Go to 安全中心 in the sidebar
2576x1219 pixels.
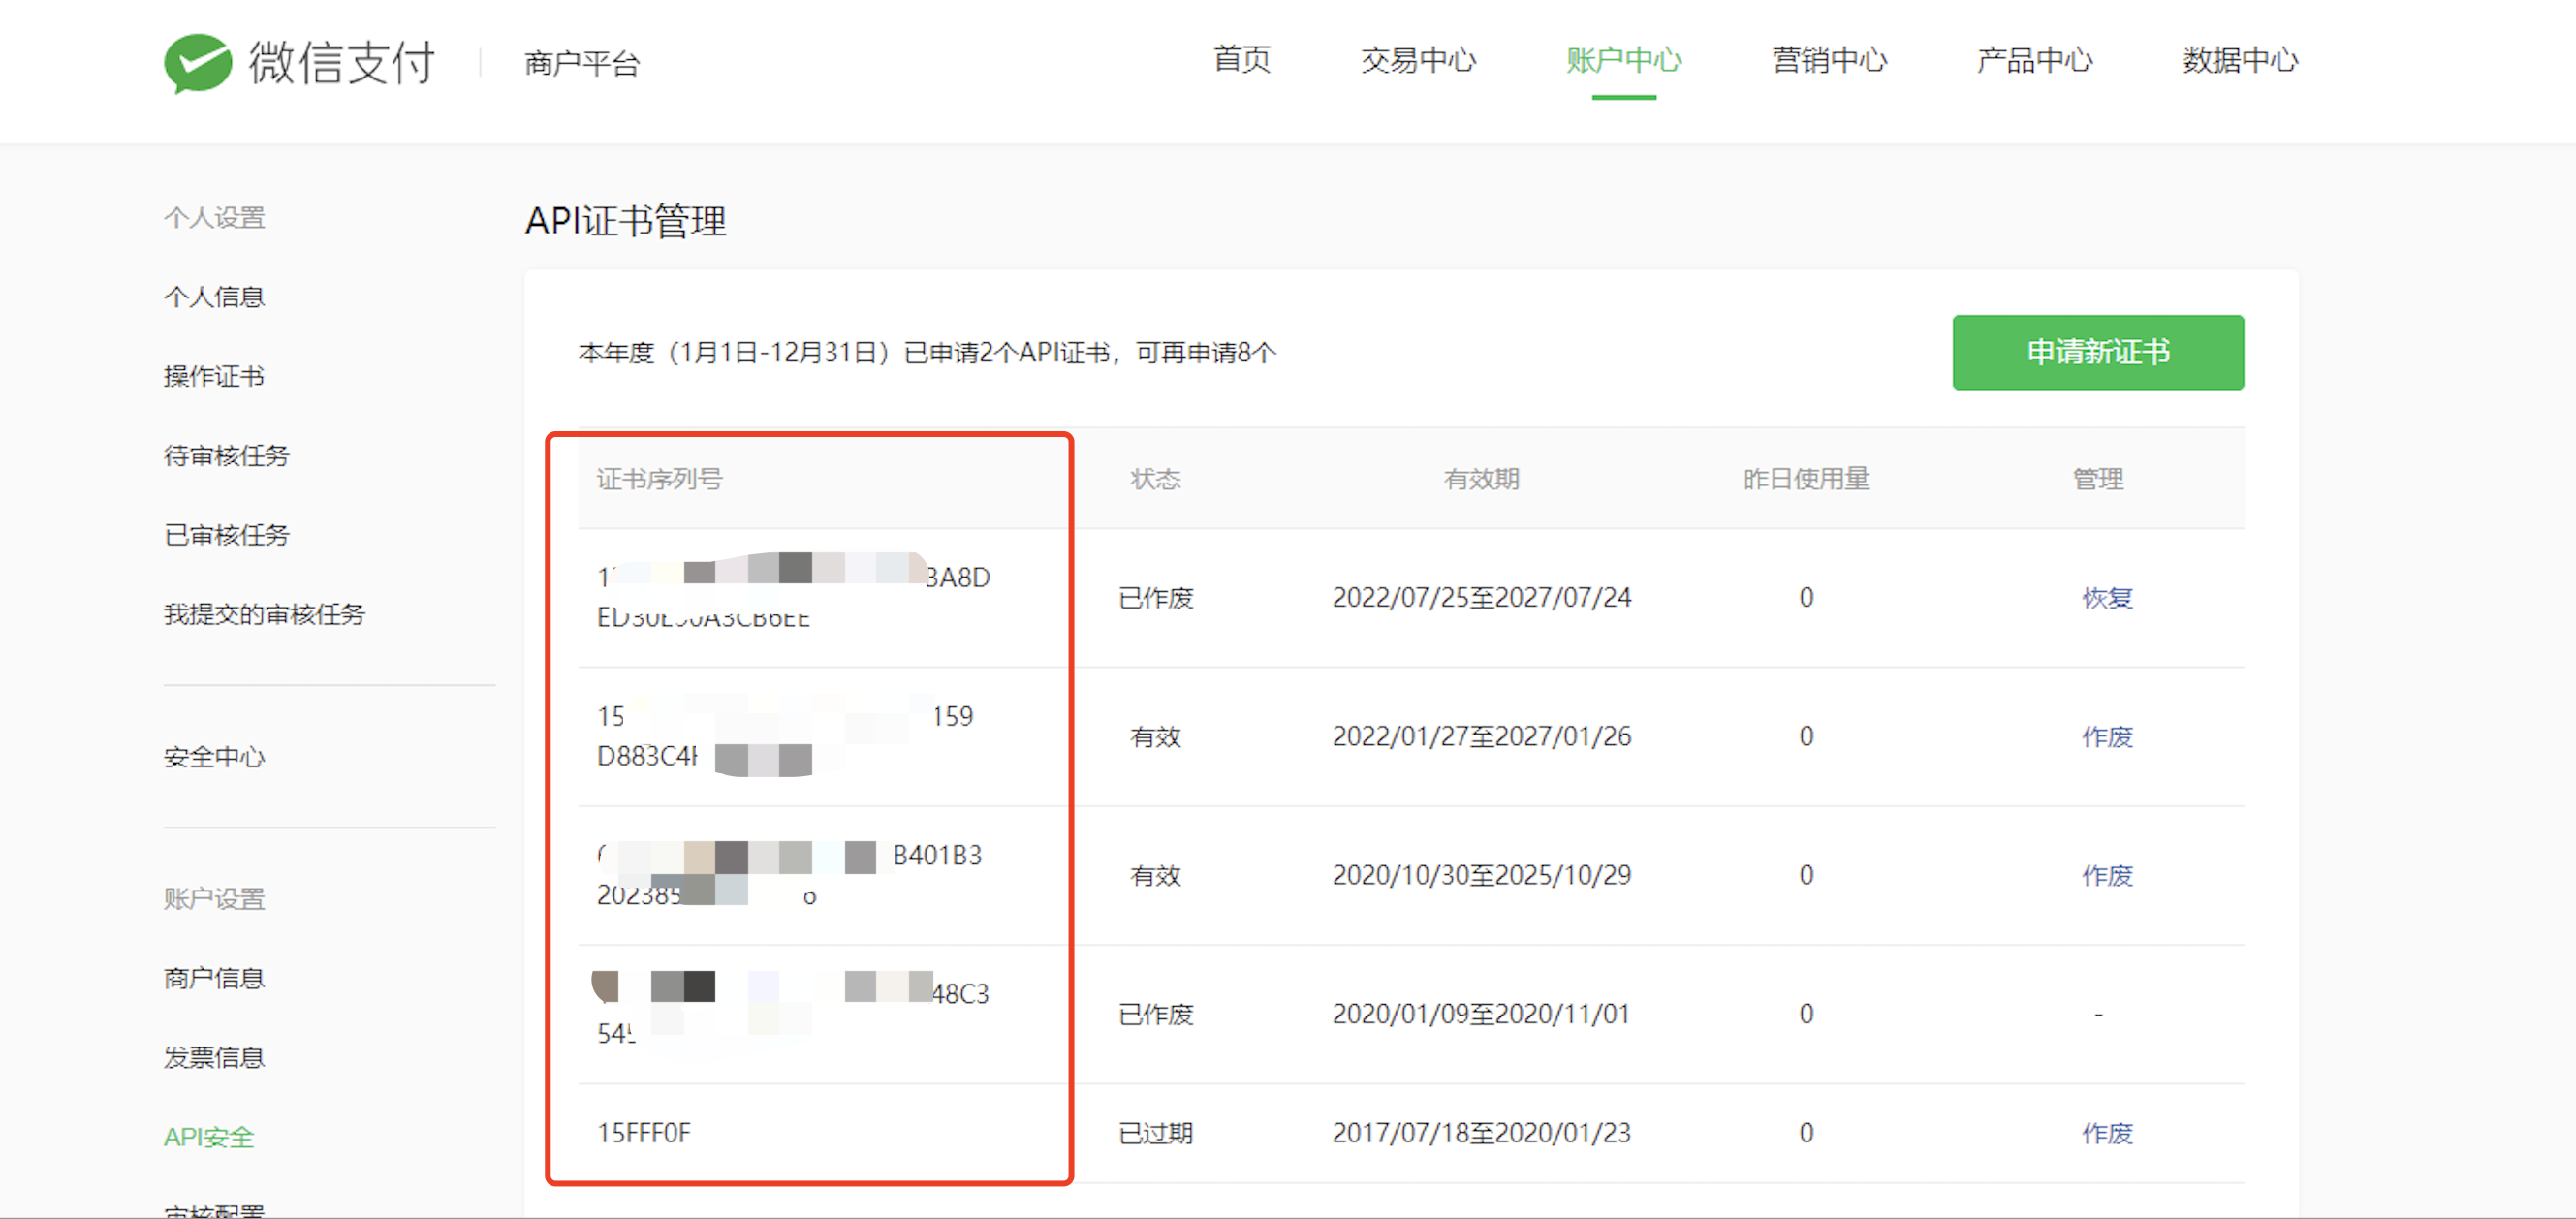coord(214,757)
